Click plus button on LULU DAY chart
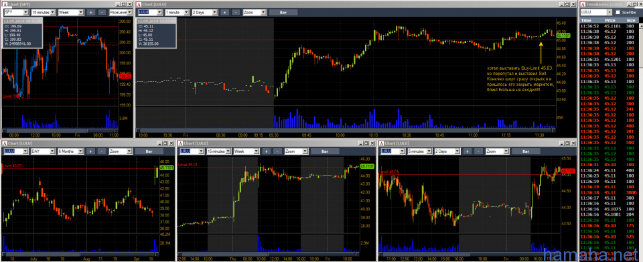 click(x=90, y=151)
